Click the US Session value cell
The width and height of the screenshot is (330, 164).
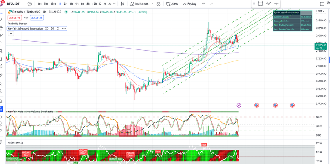click(306, 17)
